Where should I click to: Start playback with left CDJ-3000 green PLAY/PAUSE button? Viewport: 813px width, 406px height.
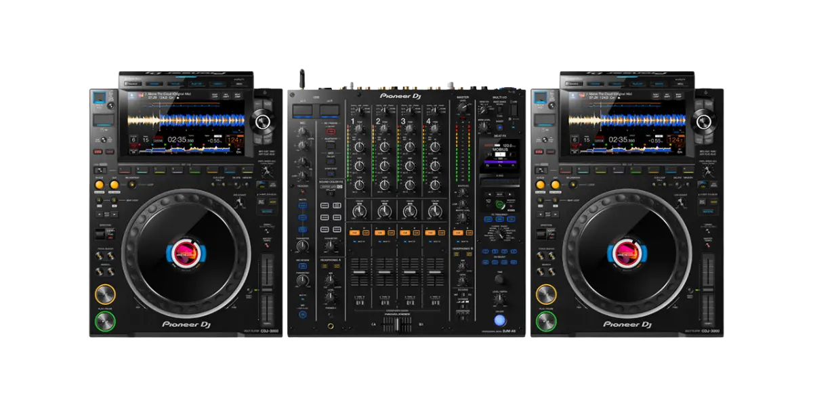tap(105, 321)
